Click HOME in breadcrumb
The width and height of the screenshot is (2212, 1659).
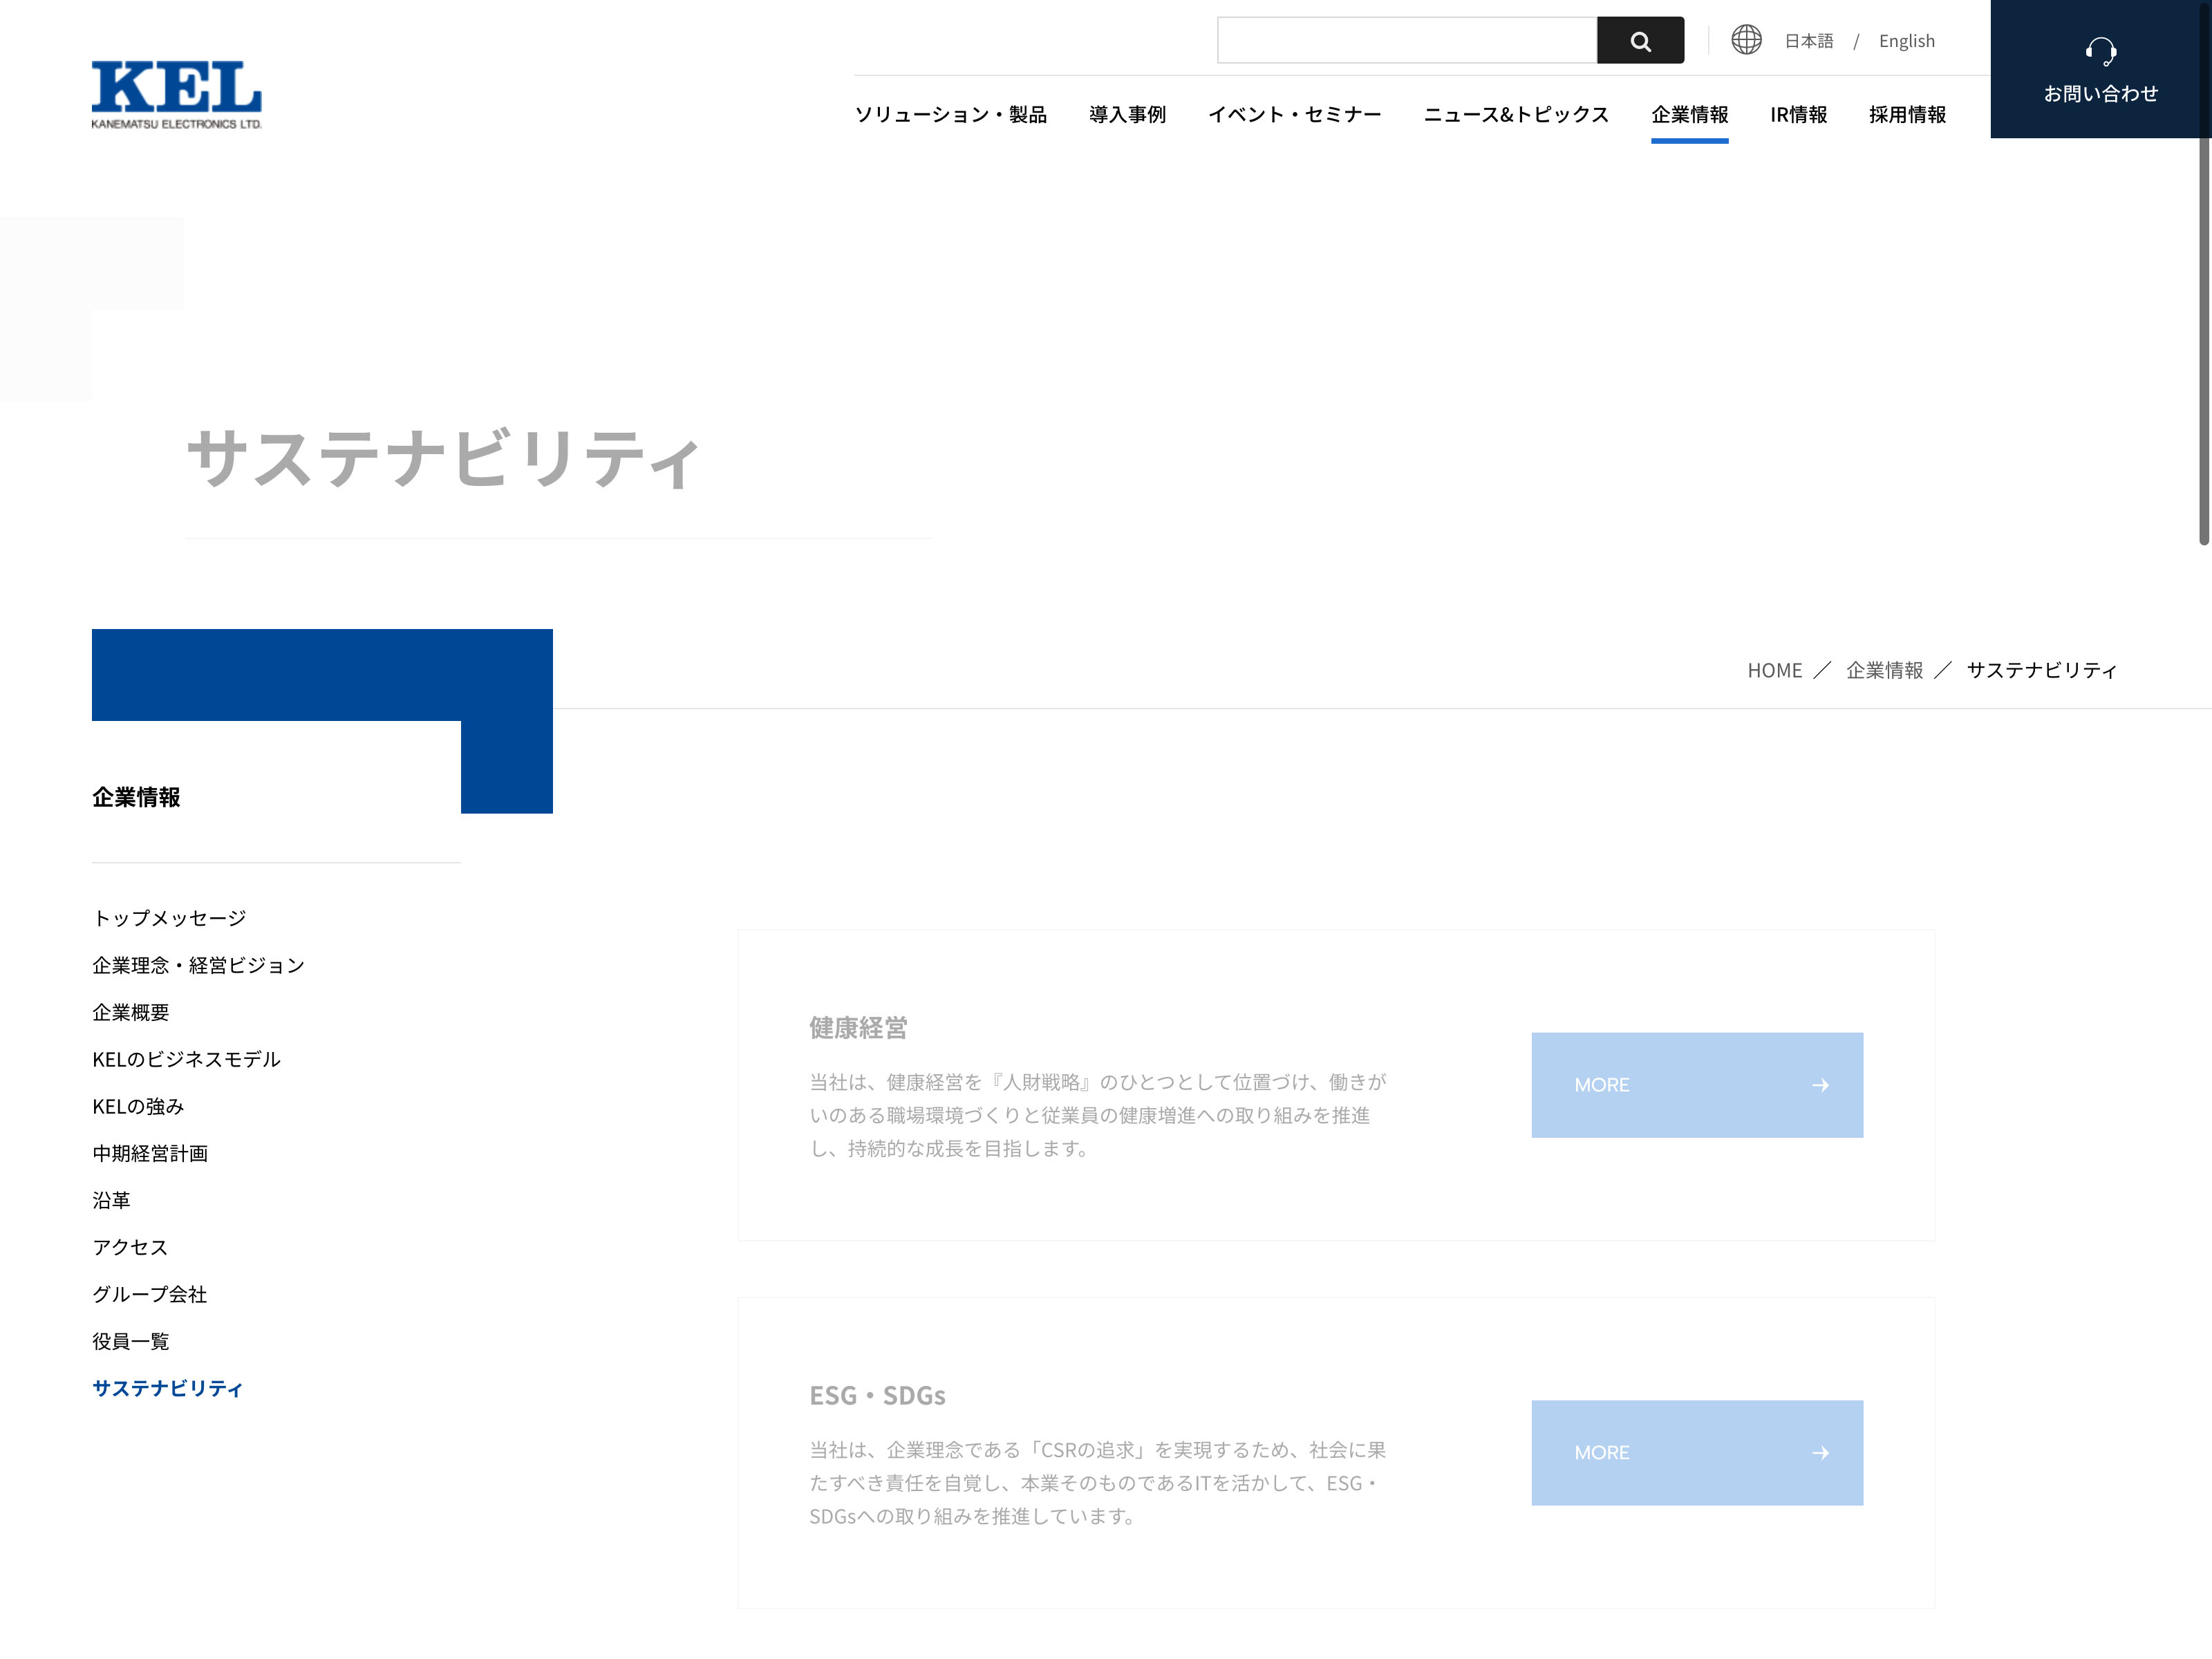pos(1774,670)
